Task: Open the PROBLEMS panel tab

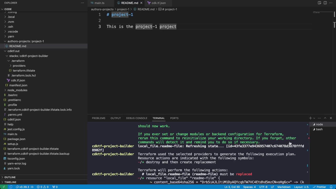Action: click(x=98, y=118)
